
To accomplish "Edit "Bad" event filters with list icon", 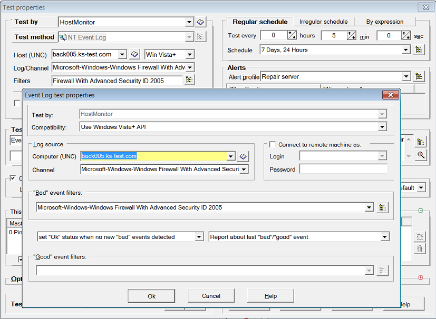I will (383, 208).
